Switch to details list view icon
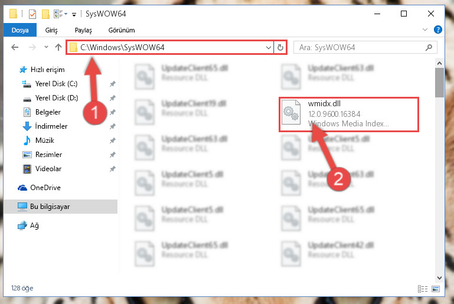The image size is (454, 304). click(x=423, y=289)
